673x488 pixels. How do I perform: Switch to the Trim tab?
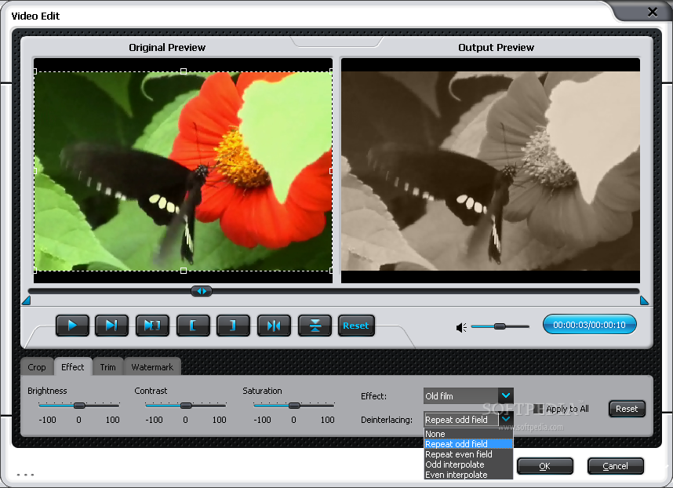click(107, 367)
